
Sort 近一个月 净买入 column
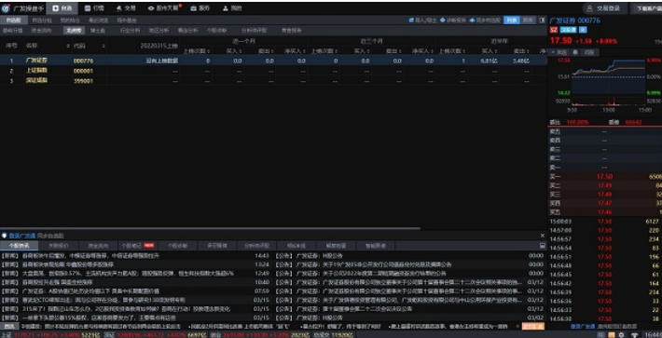[296, 50]
